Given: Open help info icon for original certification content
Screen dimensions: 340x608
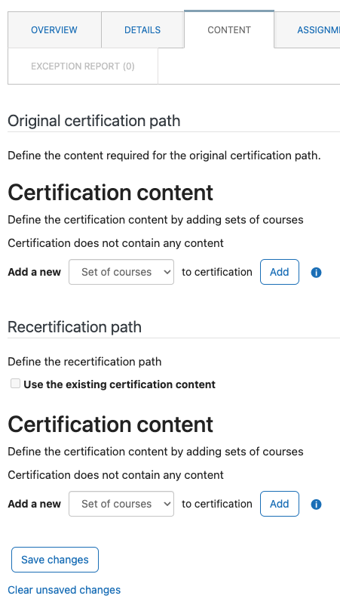Looking at the screenshot, I should (316, 273).
